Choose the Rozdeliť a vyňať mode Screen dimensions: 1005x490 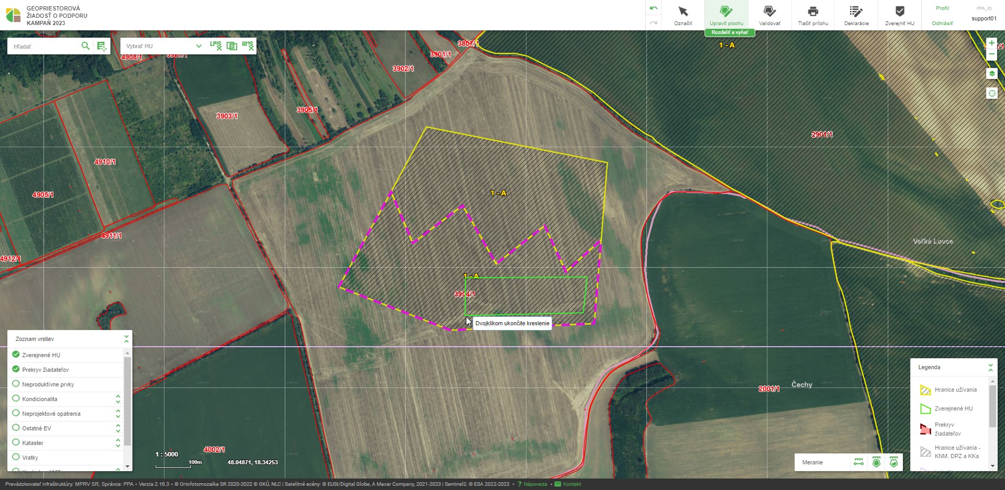tap(730, 32)
